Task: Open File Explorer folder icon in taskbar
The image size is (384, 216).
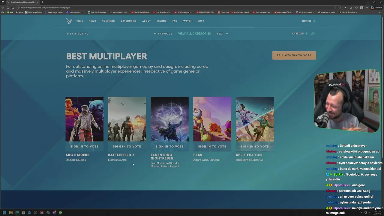Action: pyautogui.click(x=10, y=213)
